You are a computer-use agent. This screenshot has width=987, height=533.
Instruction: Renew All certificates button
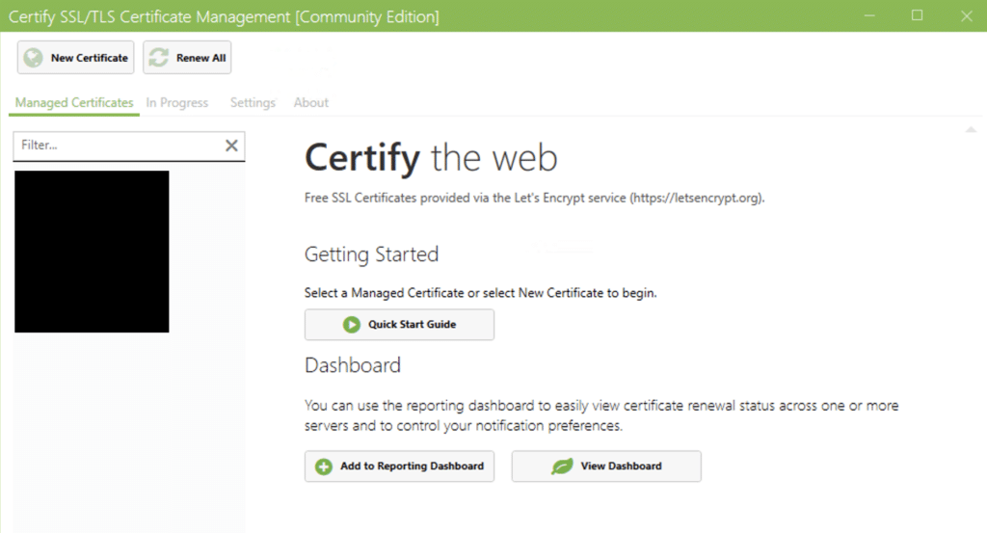187,58
